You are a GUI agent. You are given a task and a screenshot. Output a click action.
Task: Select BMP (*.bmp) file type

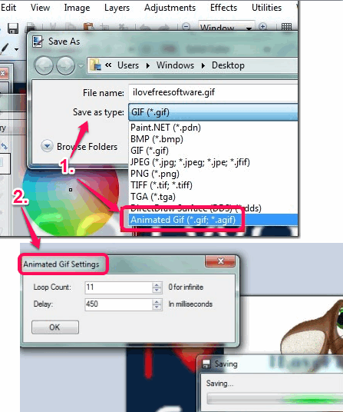point(213,139)
